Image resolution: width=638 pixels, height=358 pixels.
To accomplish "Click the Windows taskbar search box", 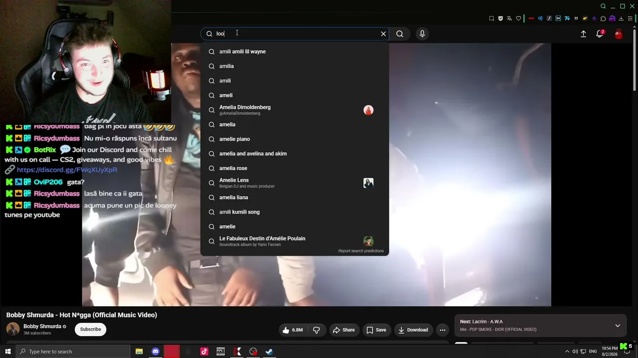I will [x=73, y=352].
